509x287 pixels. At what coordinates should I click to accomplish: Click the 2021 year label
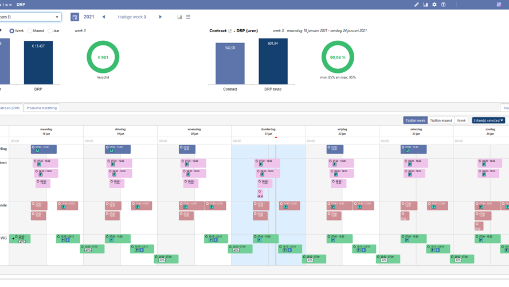(x=89, y=17)
